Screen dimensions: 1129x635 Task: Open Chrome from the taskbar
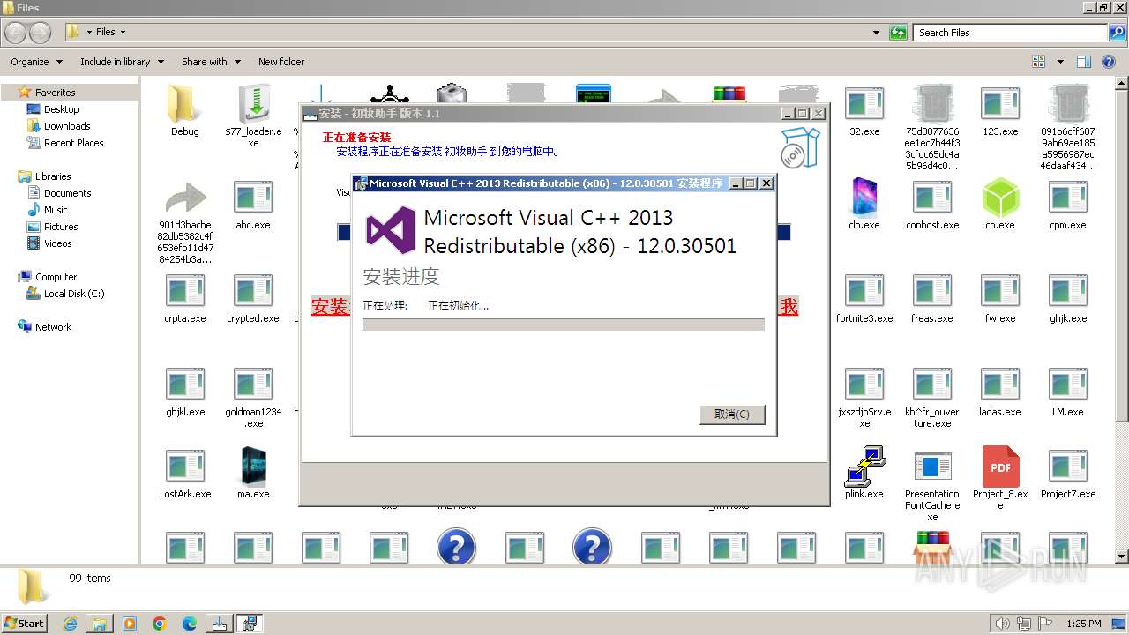point(160,624)
